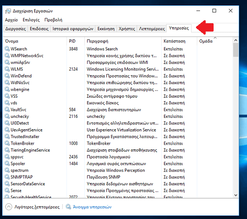Click the gear icon beside UI0Detect
247x219 pixels.
[x=7, y=123]
